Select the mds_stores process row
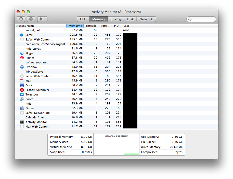This screenshot has height=179, width=233. coord(116,49)
